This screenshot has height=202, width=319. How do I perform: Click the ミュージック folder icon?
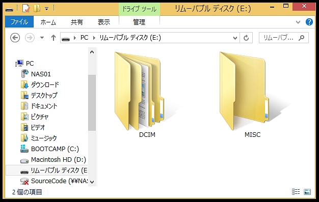click(x=24, y=138)
